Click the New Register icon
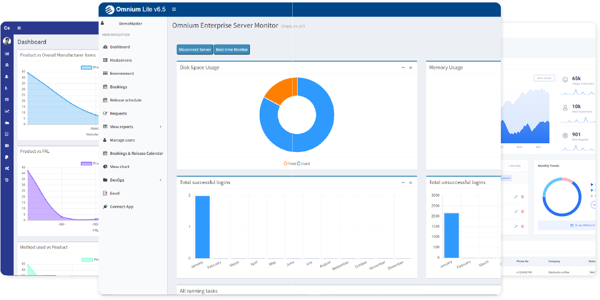Screen dimensions: 600x300 coord(565,136)
